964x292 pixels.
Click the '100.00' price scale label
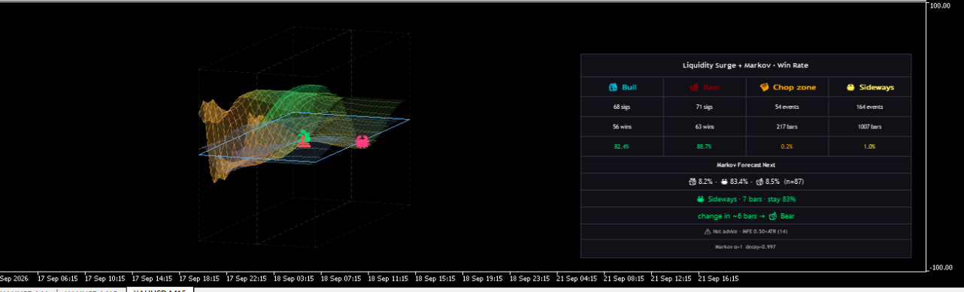point(941,5)
